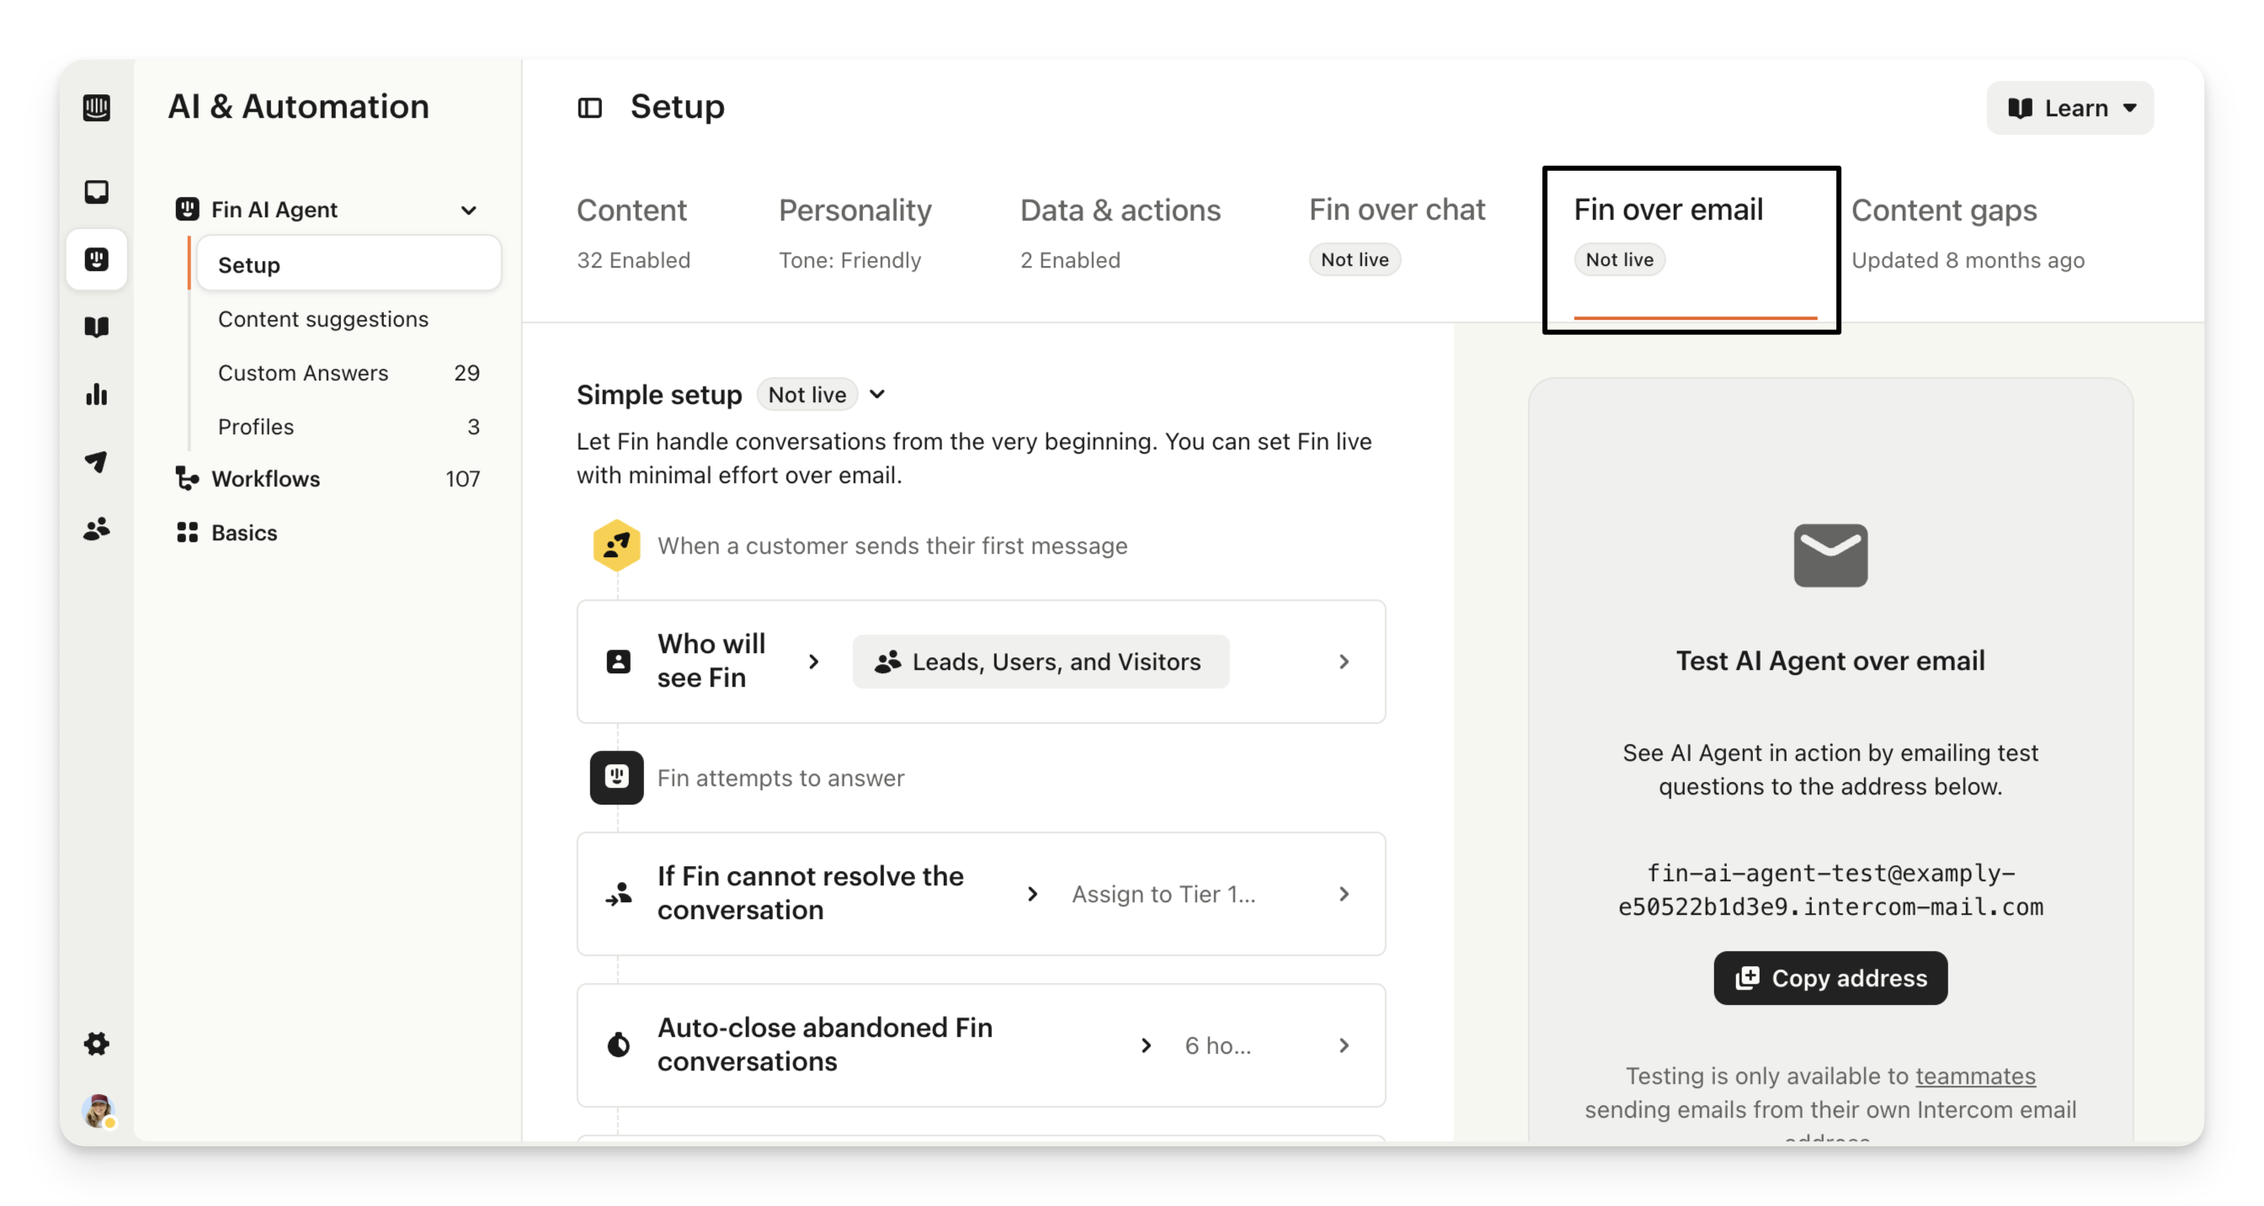Open Custom Answers in the sidebar
Screen dimensions: 2264x1206
click(x=303, y=374)
